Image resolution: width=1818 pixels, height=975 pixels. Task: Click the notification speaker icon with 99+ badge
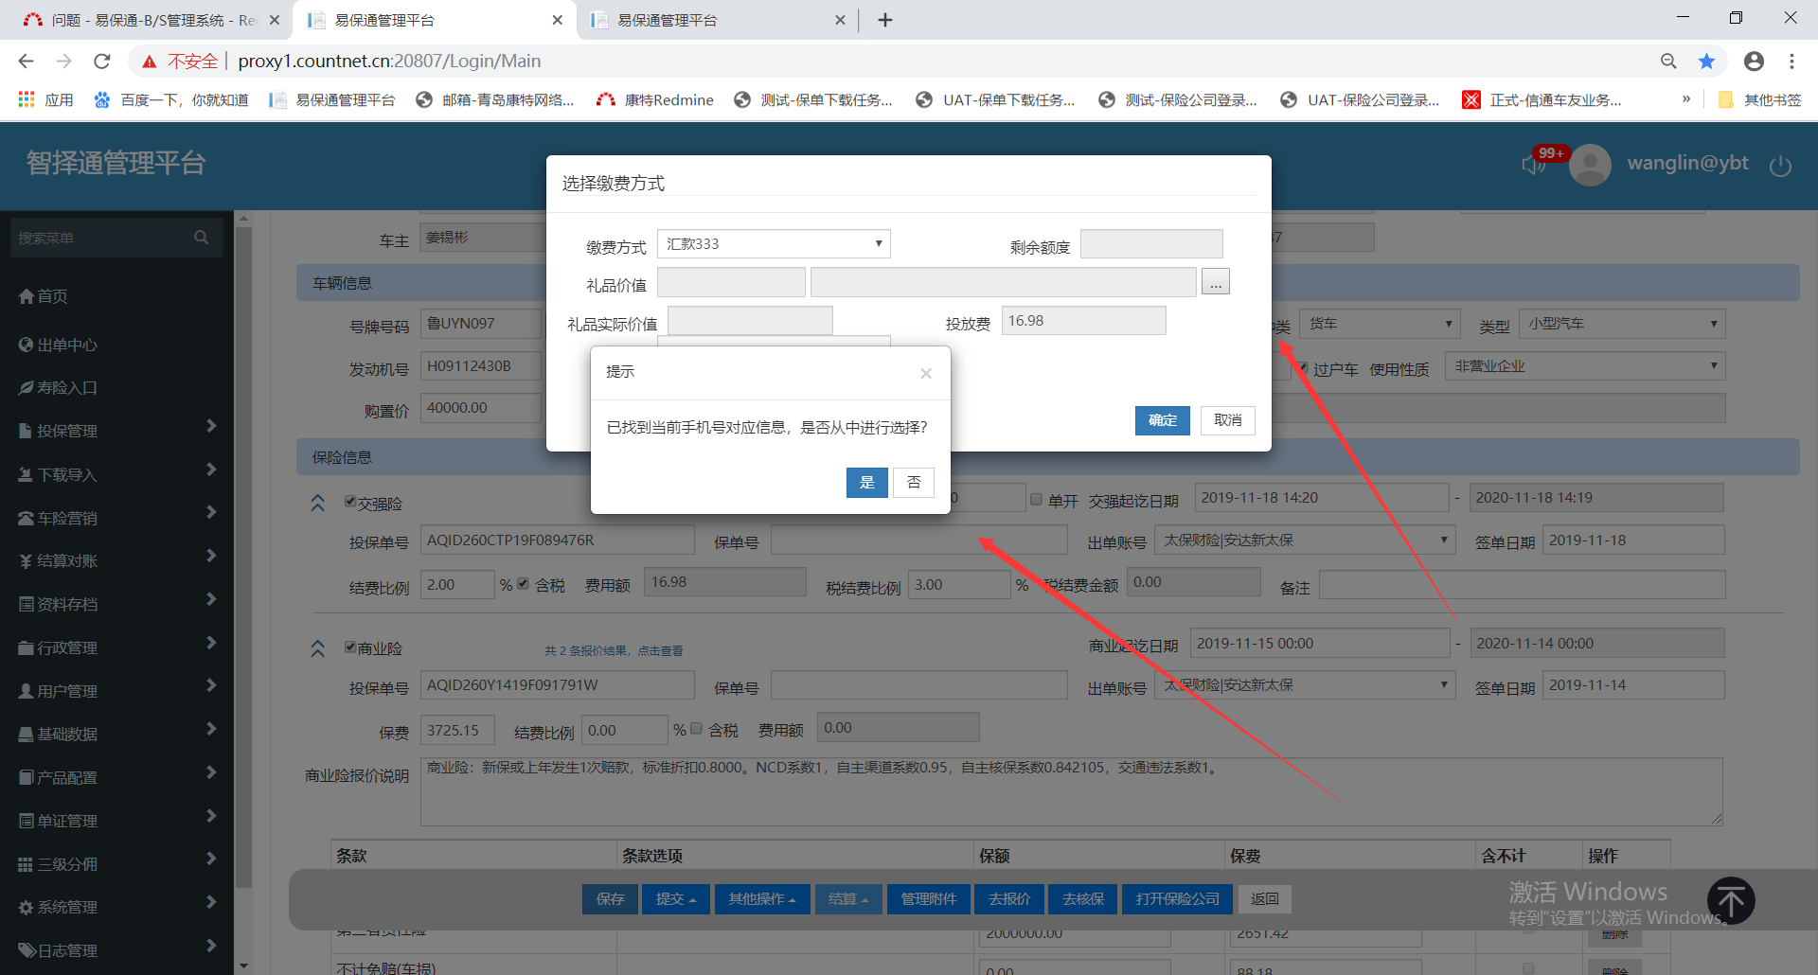click(x=1534, y=165)
